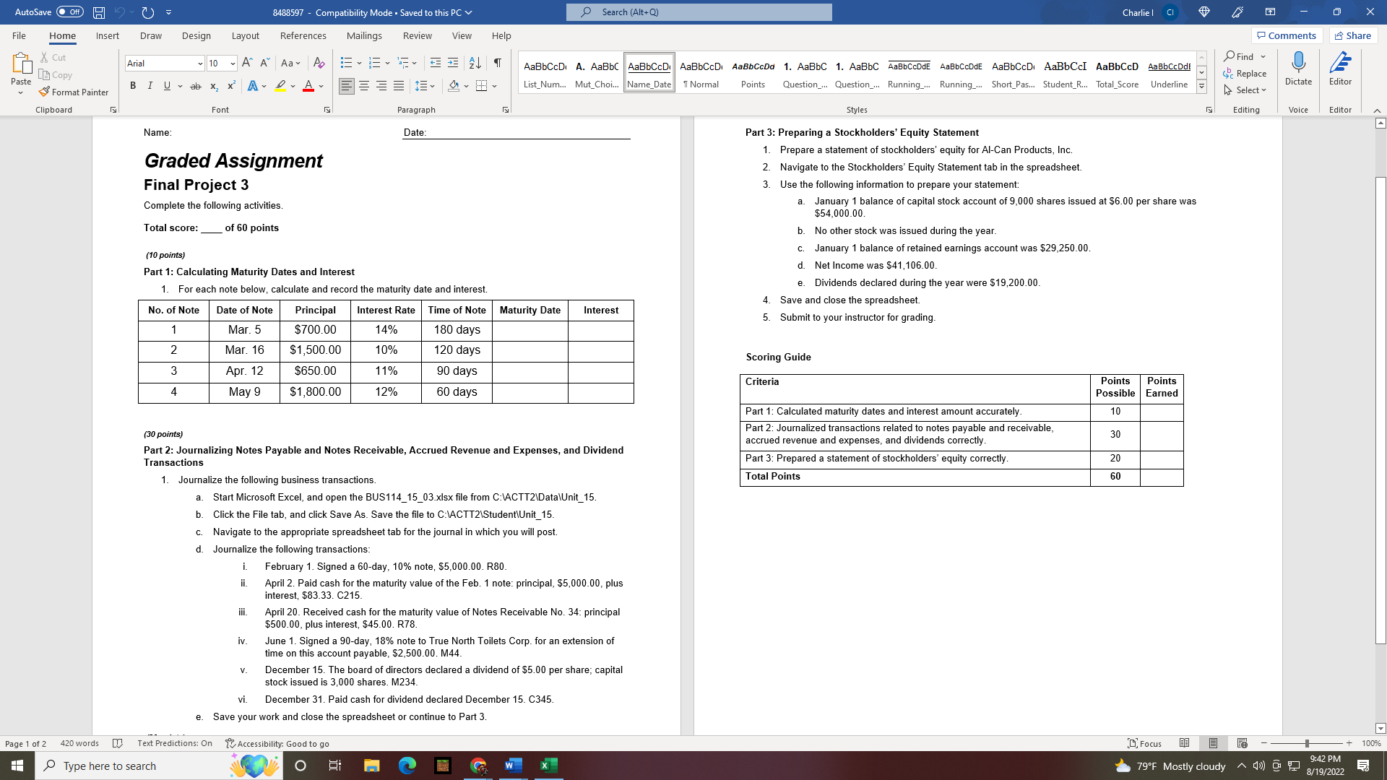Click the Share button

point(1353,35)
